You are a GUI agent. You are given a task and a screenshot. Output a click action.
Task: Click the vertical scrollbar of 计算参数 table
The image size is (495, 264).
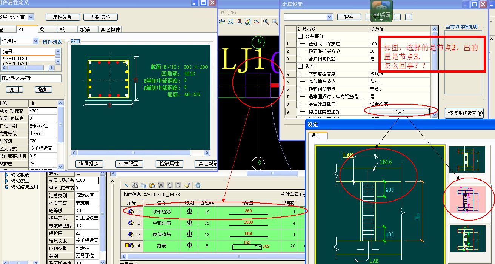434,71
